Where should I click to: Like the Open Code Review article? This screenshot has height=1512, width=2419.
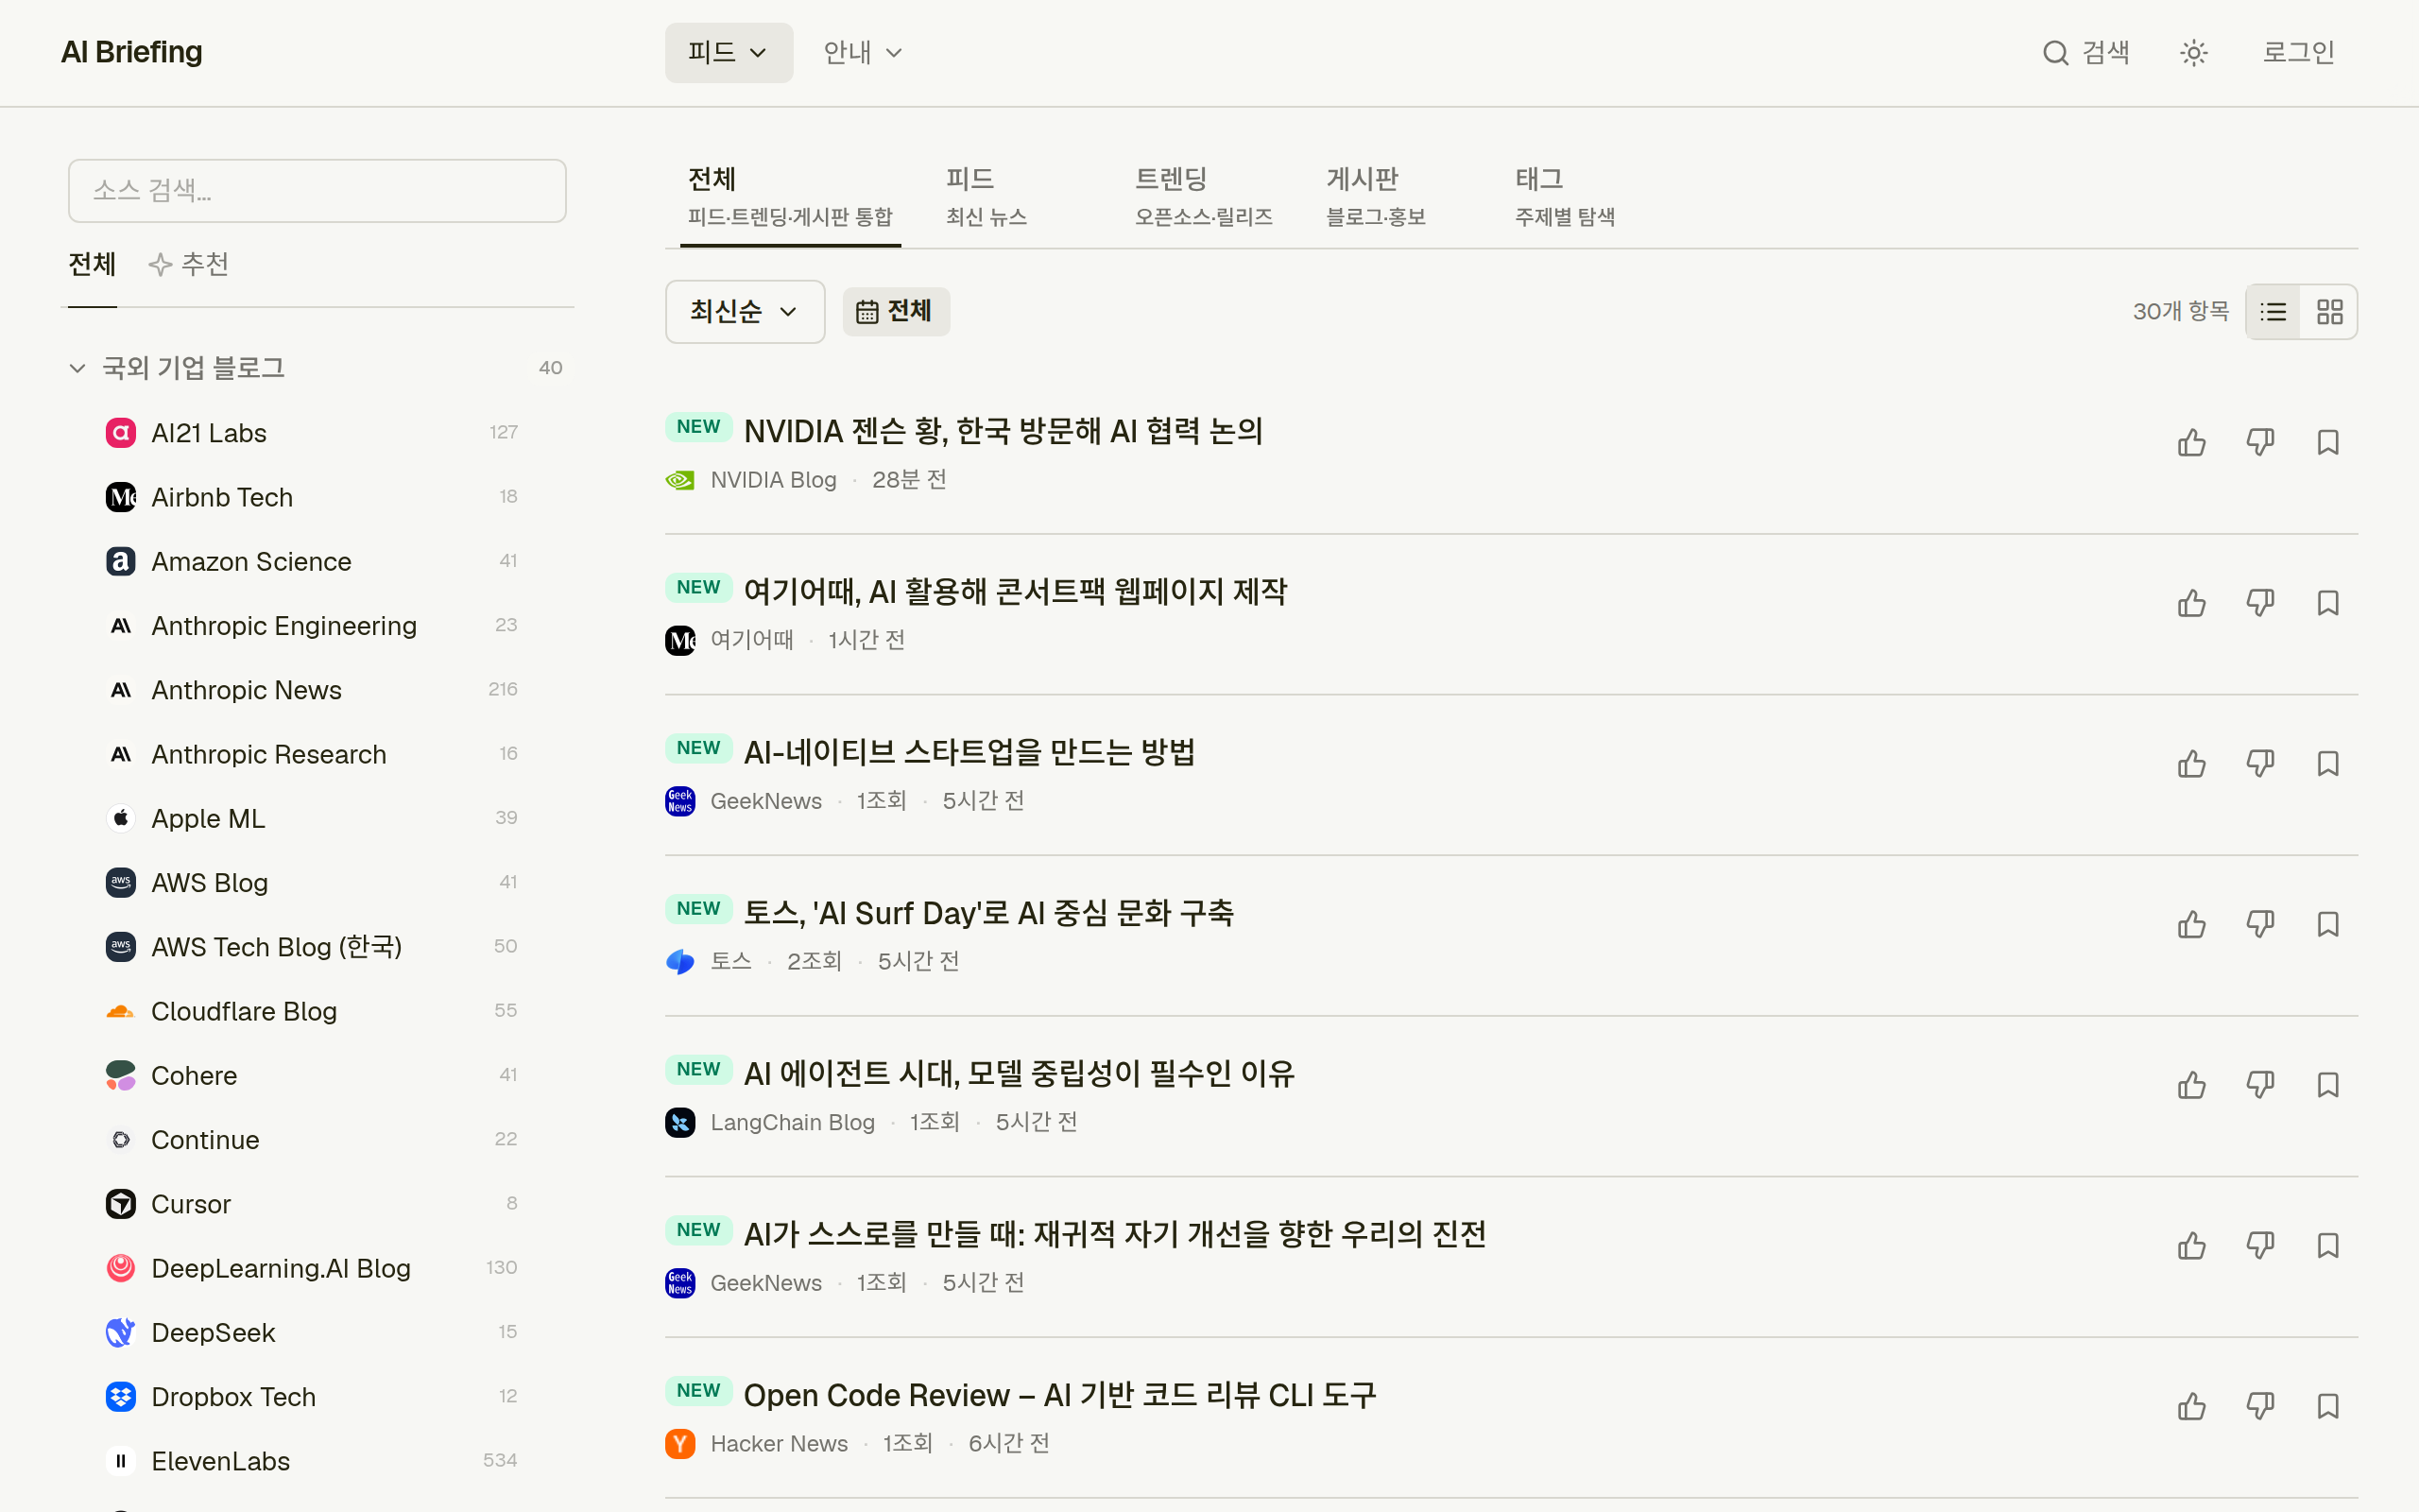pyautogui.click(x=2191, y=1407)
